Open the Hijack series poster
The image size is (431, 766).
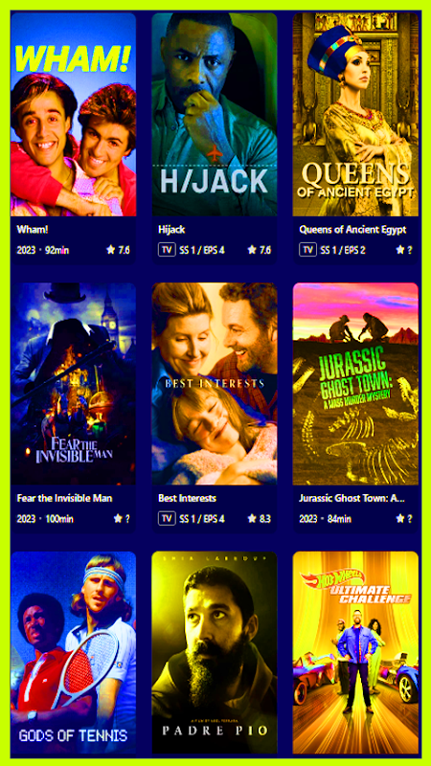215,114
